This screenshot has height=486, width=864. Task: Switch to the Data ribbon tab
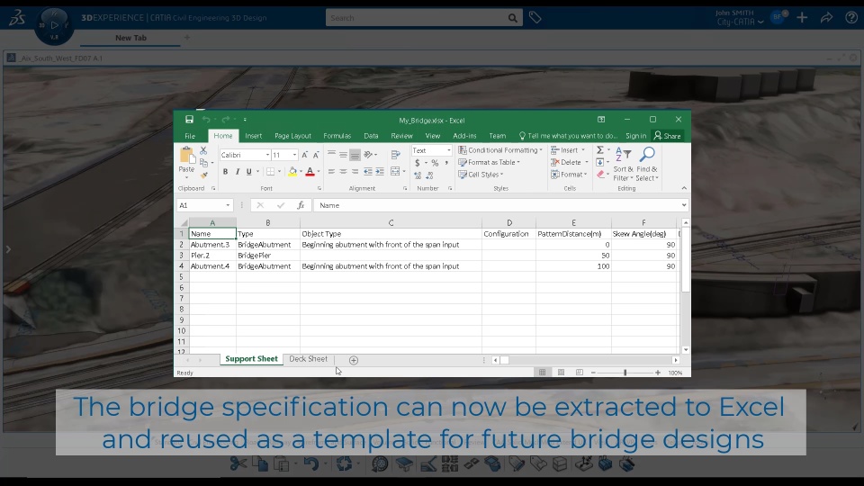click(x=371, y=136)
